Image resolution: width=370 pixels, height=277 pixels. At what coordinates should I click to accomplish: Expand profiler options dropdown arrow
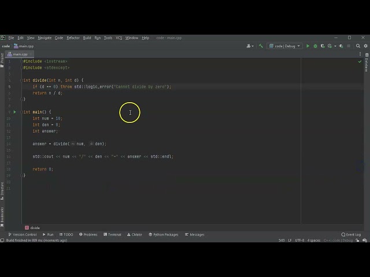pyautogui.click(x=335, y=46)
